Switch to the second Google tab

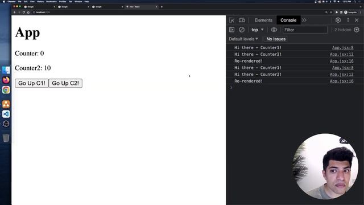click(73, 7)
